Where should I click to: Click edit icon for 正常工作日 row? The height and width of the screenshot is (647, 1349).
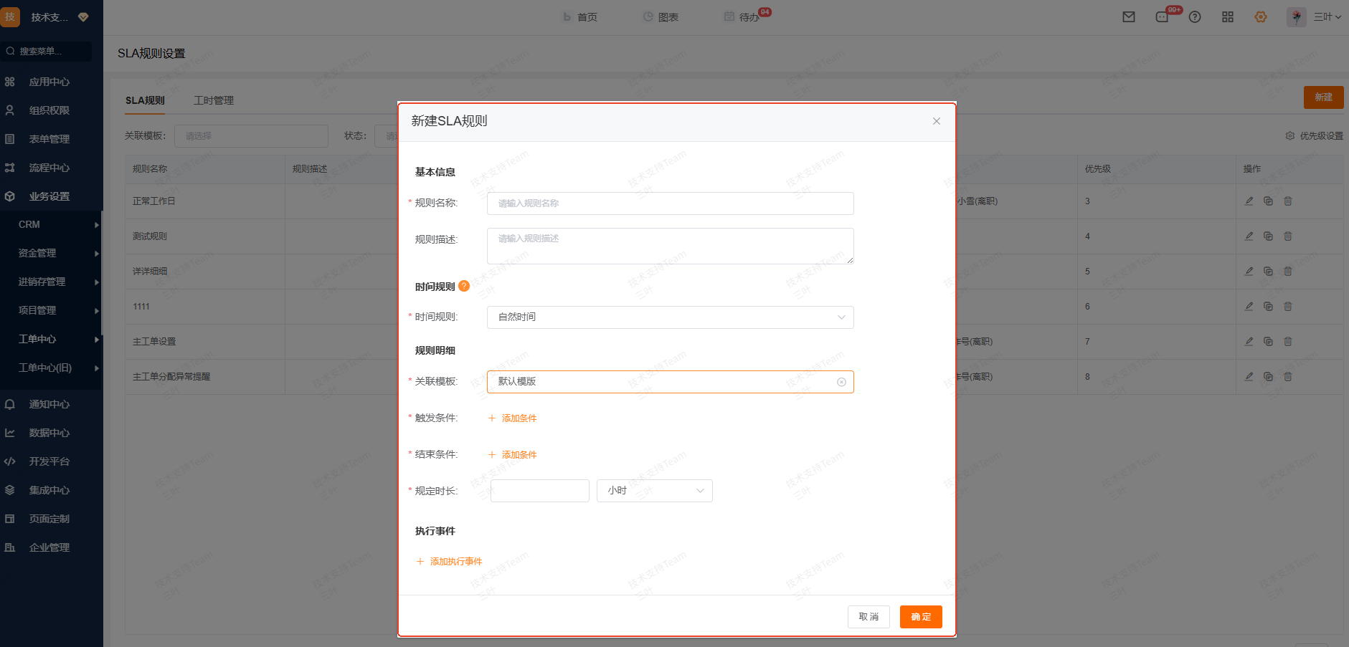[x=1249, y=201]
